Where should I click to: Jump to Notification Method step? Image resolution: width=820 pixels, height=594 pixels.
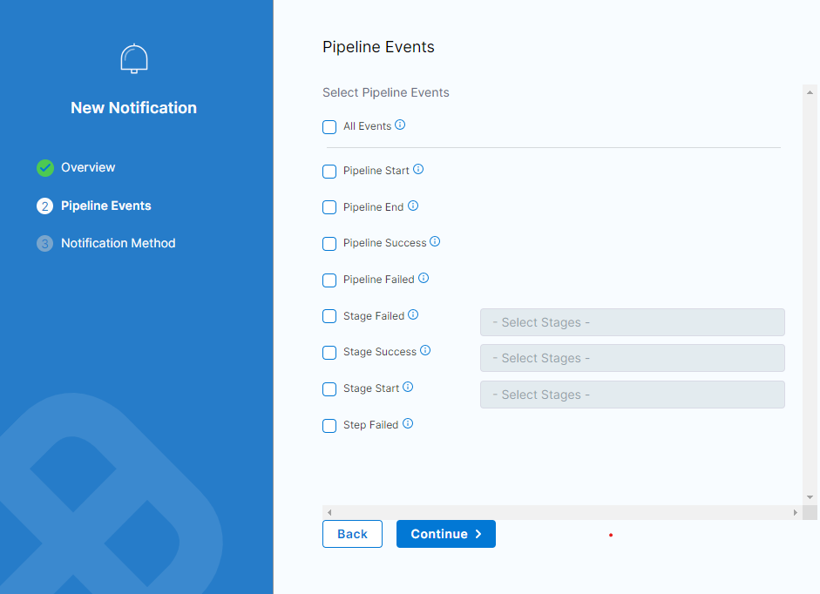[x=118, y=243]
